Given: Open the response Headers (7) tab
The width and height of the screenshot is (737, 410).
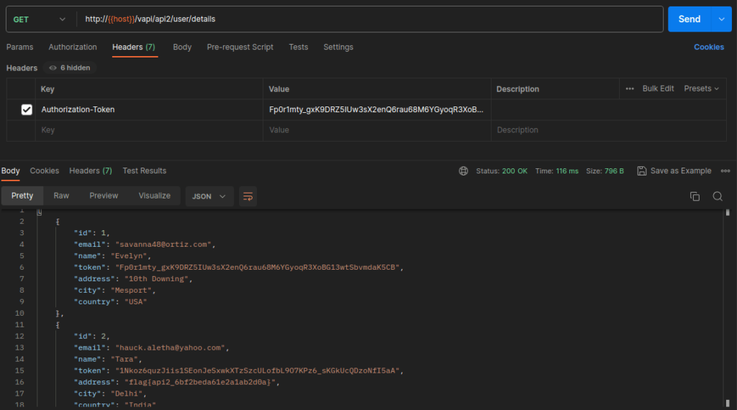Looking at the screenshot, I should tap(91, 171).
